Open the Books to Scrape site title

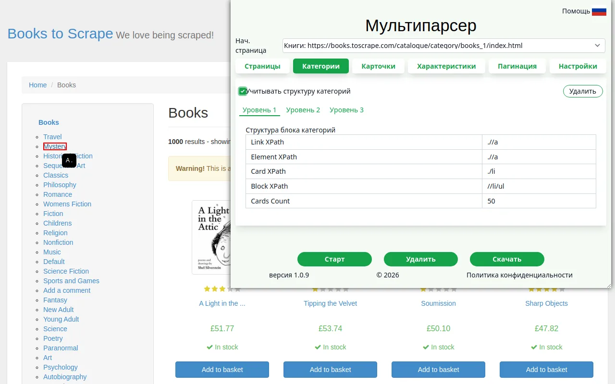(x=60, y=34)
